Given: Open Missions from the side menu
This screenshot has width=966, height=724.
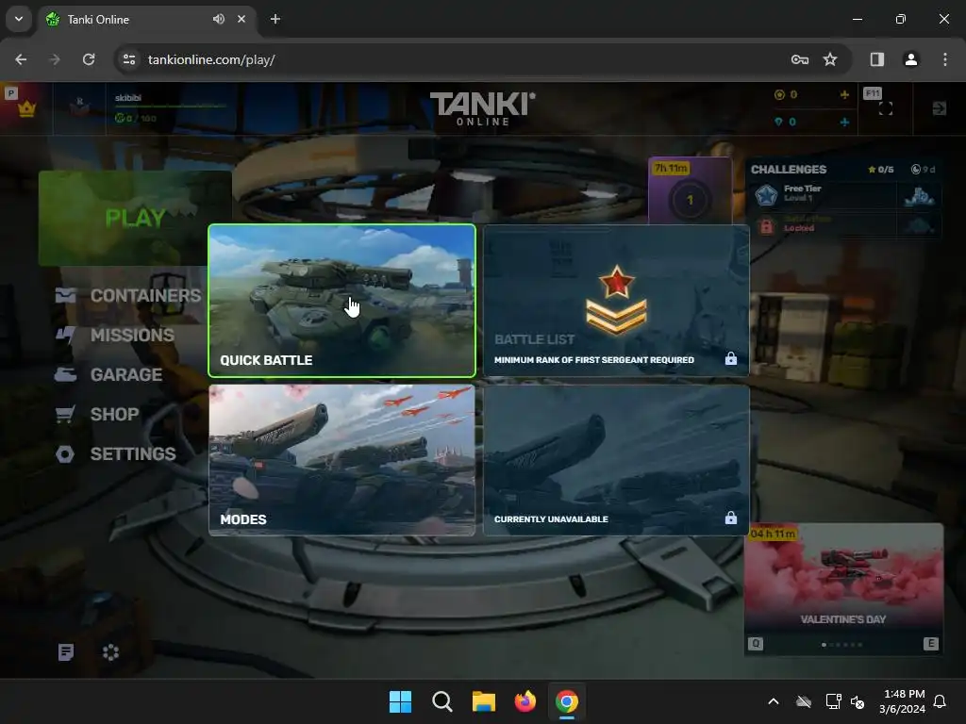Looking at the screenshot, I should (114, 335).
